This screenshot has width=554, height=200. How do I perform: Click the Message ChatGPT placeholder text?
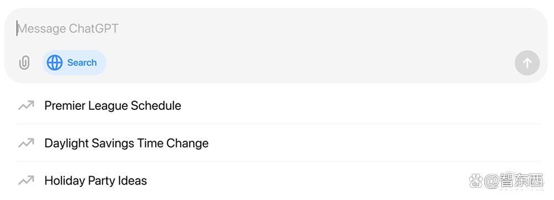tap(68, 29)
